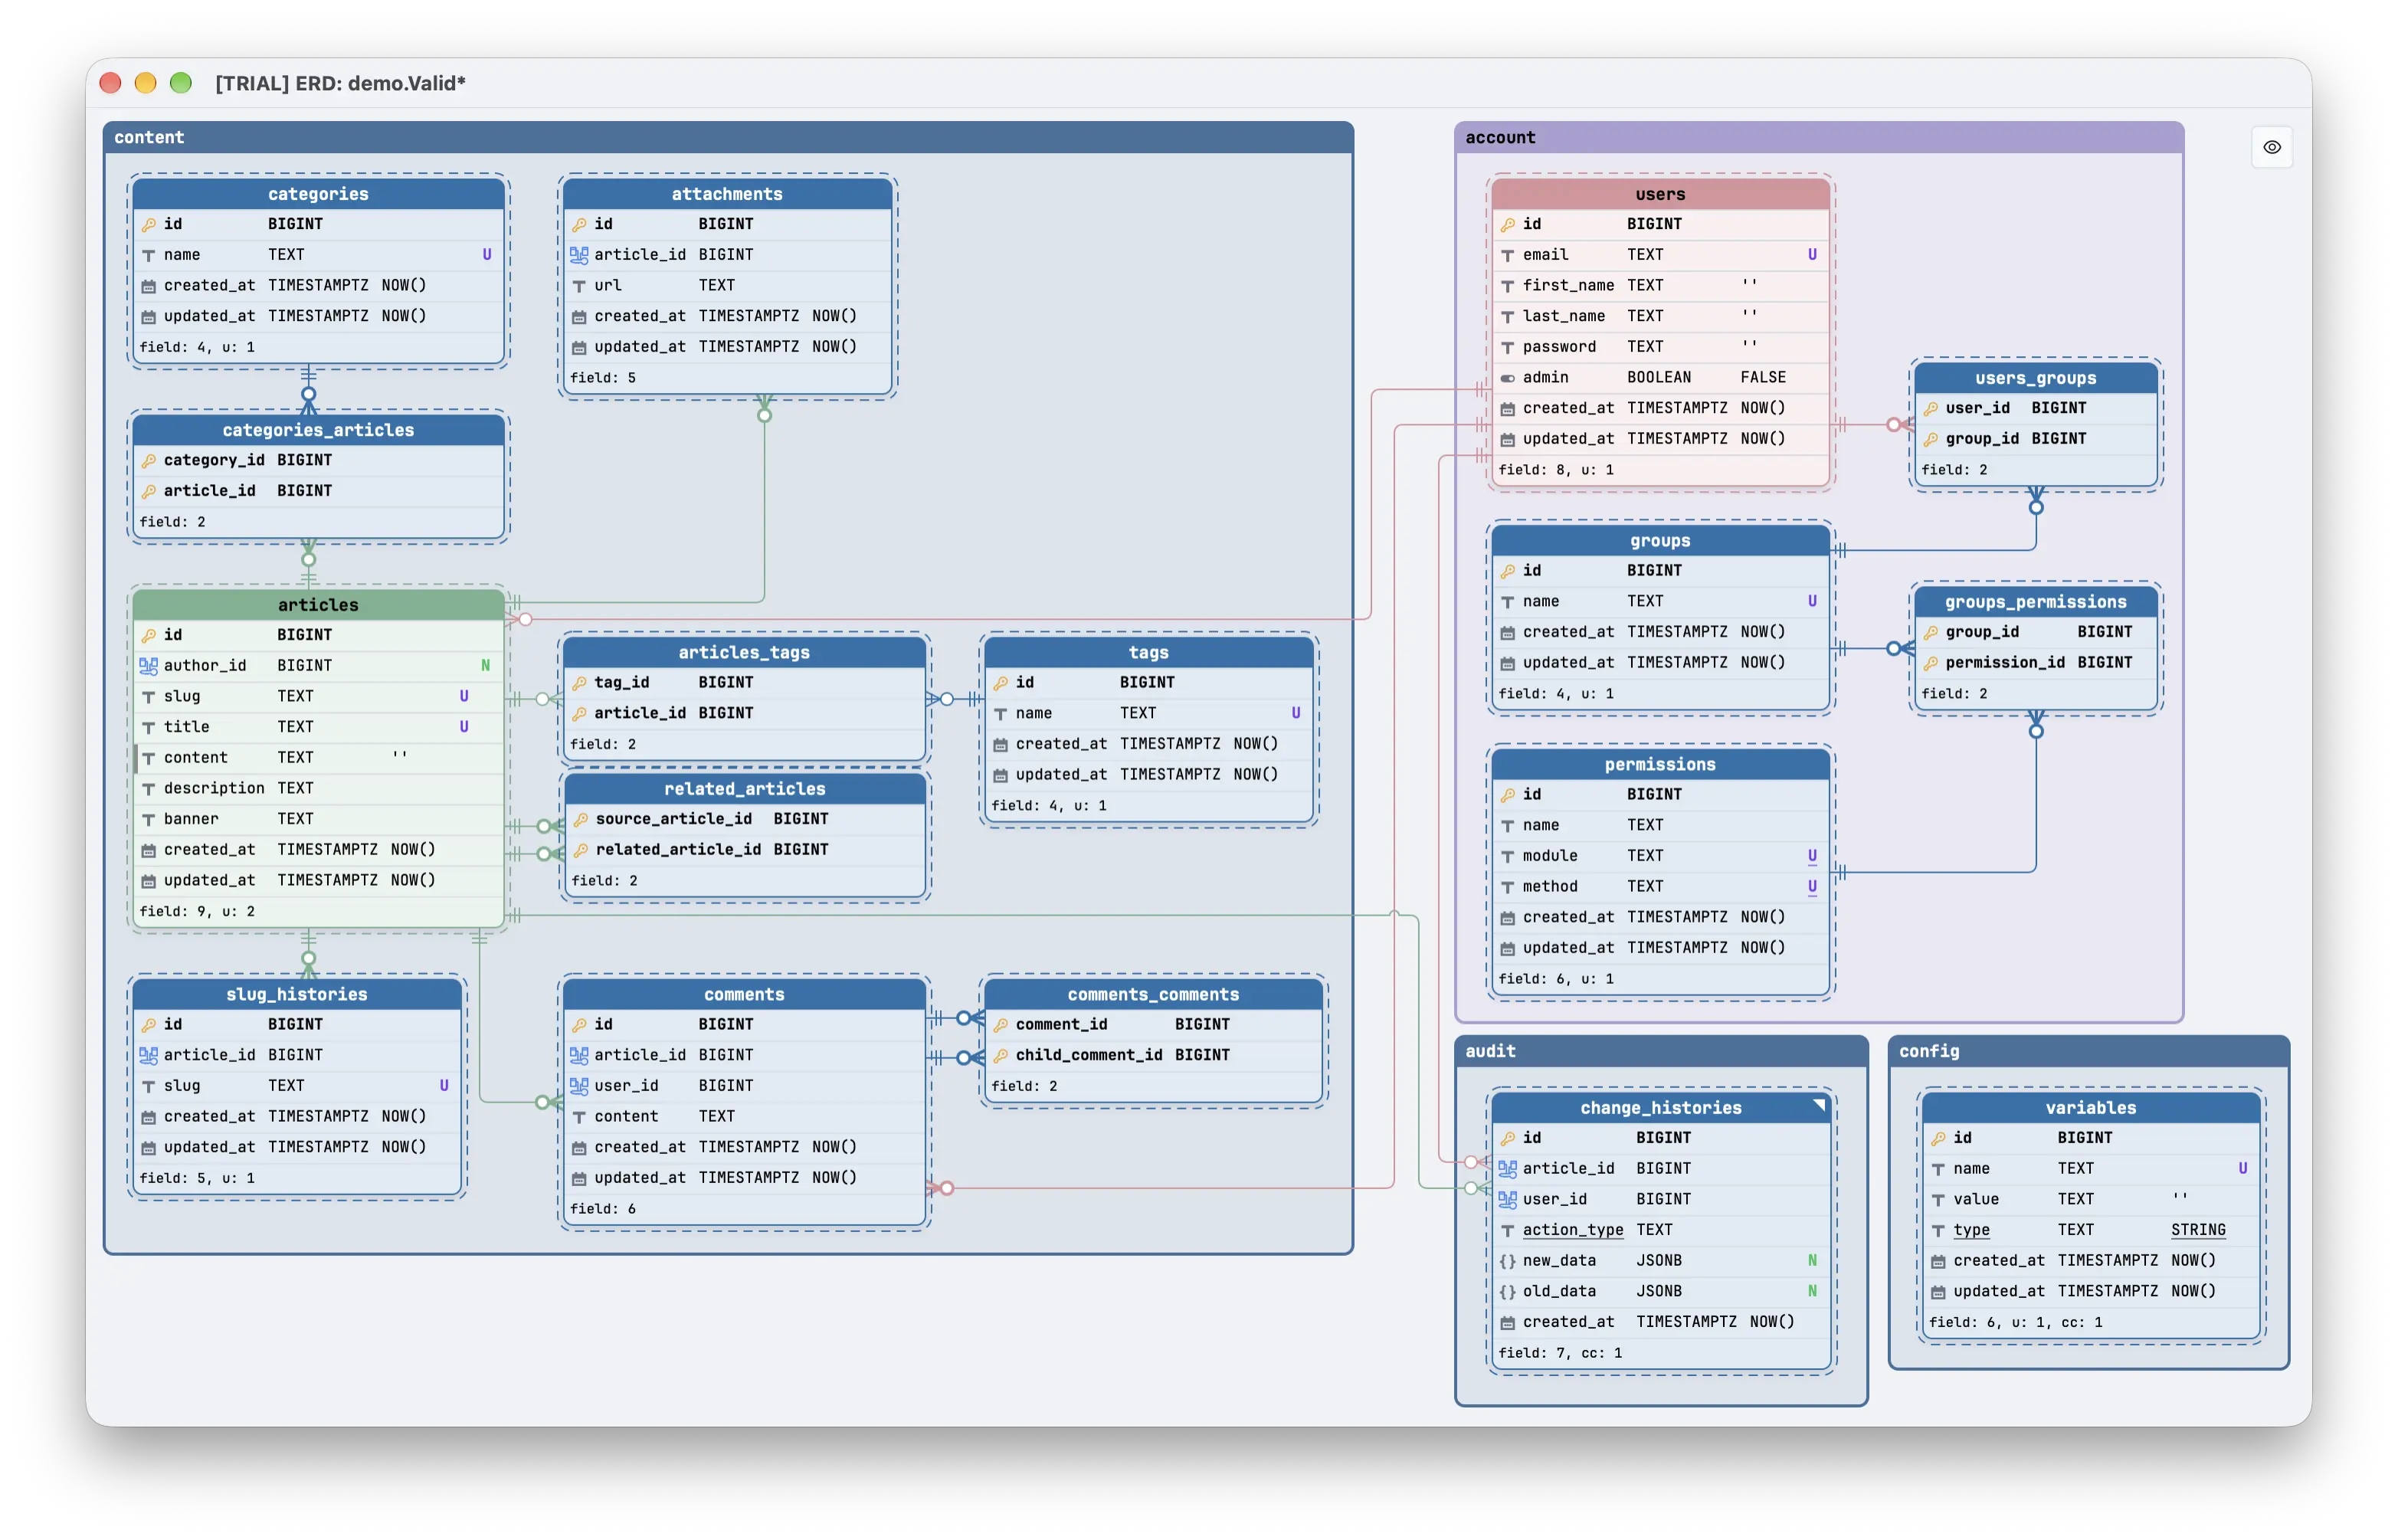Select the groups_permissions table header
Image resolution: width=2398 pixels, height=1540 pixels.
tap(2035, 602)
